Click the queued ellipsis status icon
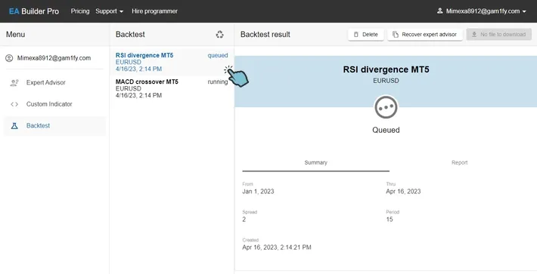Image resolution: width=537 pixels, height=274 pixels. pyautogui.click(x=386, y=107)
